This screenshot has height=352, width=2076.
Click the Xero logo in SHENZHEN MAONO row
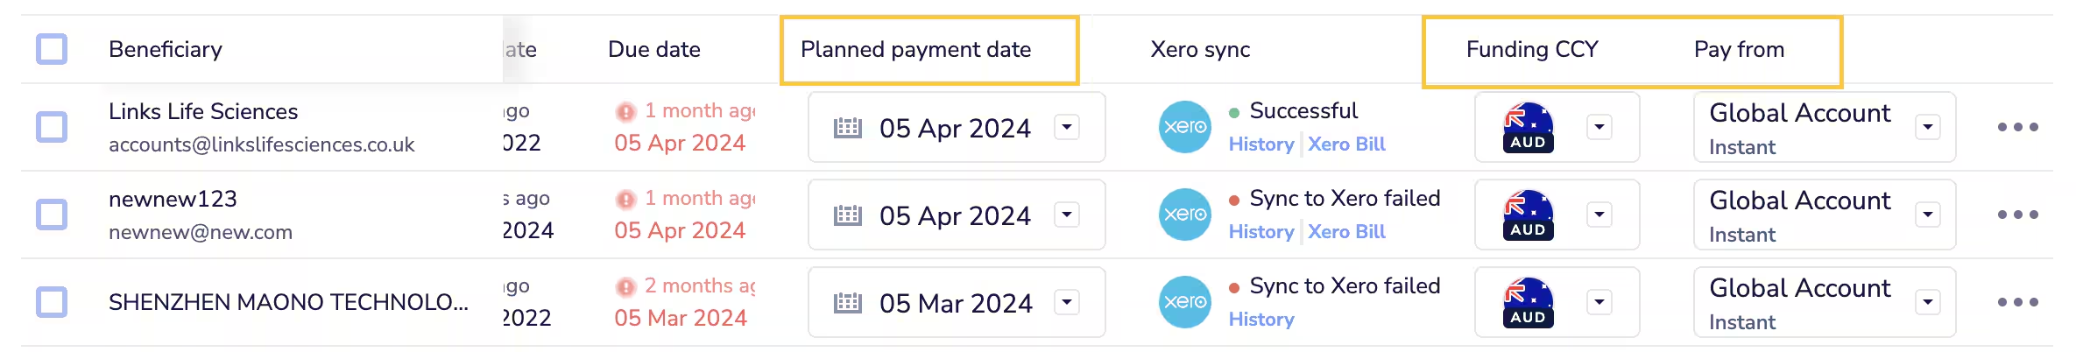(1184, 302)
